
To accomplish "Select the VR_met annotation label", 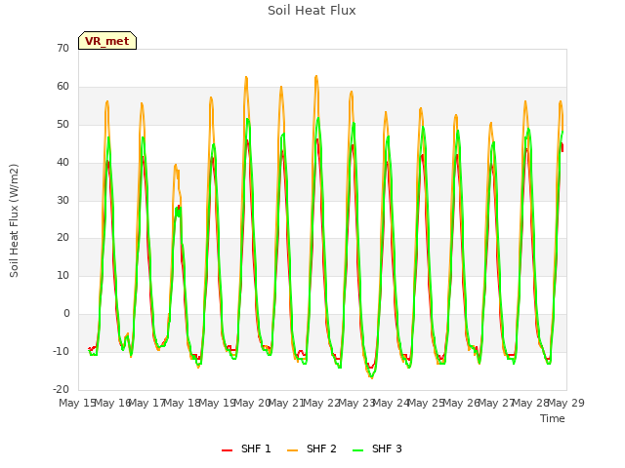I will (107, 41).
